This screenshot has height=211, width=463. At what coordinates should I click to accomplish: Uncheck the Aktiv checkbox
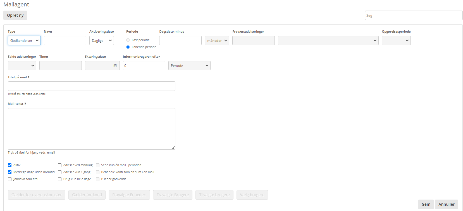pos(10,165)
